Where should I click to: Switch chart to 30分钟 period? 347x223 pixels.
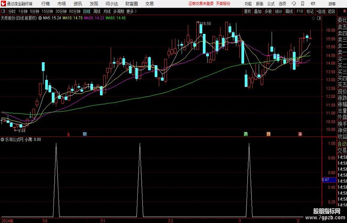click(61, 11)
